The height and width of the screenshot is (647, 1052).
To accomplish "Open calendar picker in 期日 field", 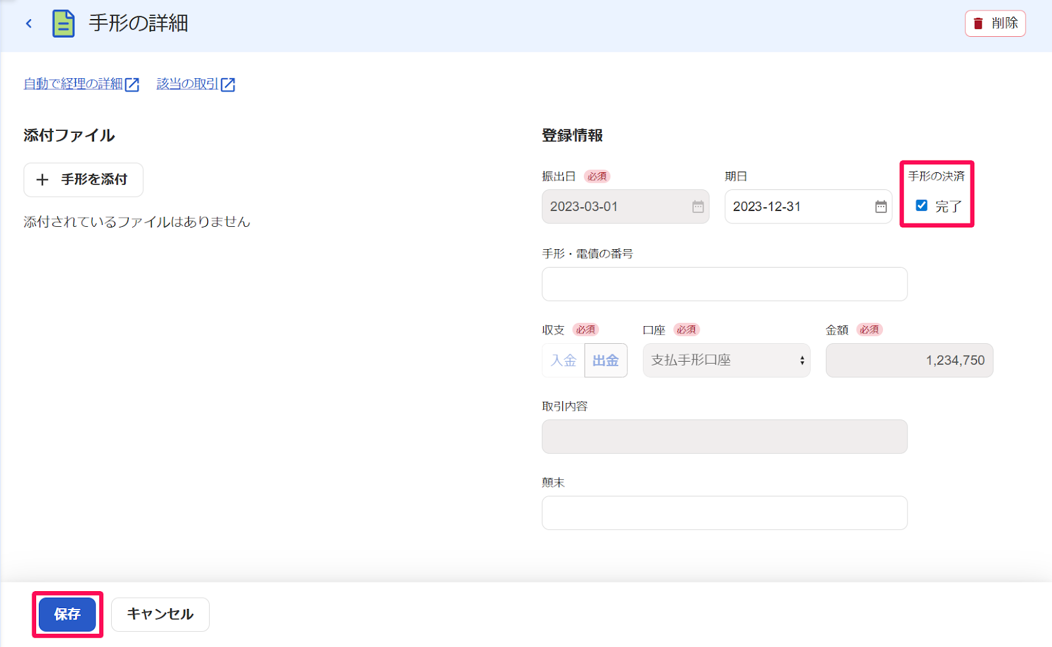I will click(881, 206).
